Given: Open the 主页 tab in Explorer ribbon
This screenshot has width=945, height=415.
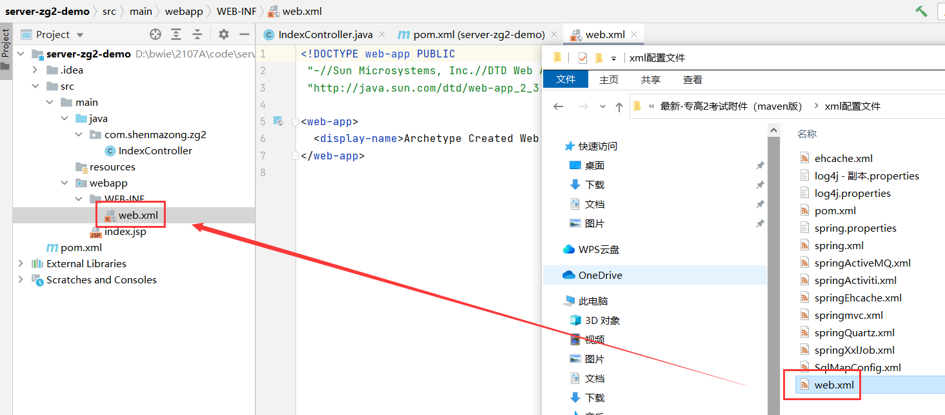Looking at the screenshot, I should [609, 79].
